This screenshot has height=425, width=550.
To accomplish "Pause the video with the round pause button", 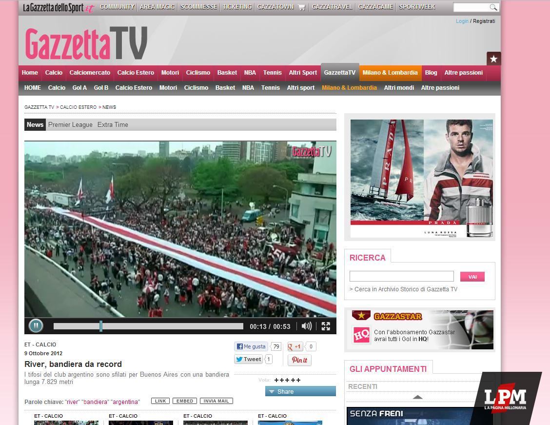I will click(36, 326).
